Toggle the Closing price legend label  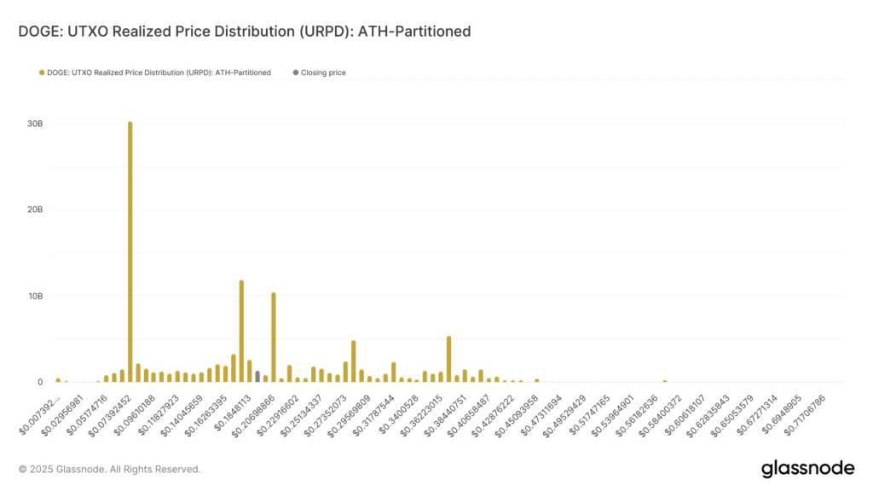323,73
